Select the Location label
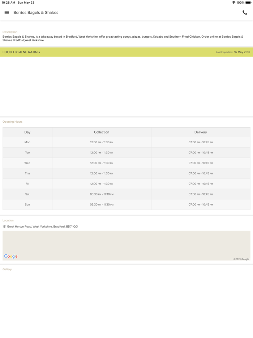253x338 pixels. [x=8, y=220]
